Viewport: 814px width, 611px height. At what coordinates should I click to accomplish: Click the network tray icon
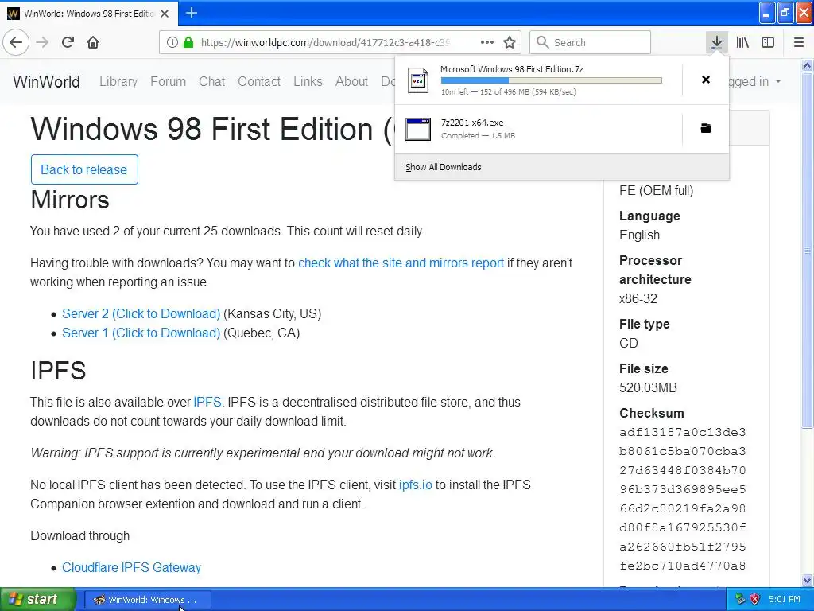tap(740, 599)
